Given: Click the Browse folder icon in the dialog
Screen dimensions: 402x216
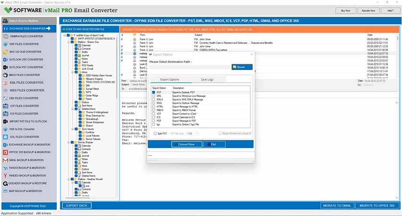Looking at the screenshot, I should point(234,67).
